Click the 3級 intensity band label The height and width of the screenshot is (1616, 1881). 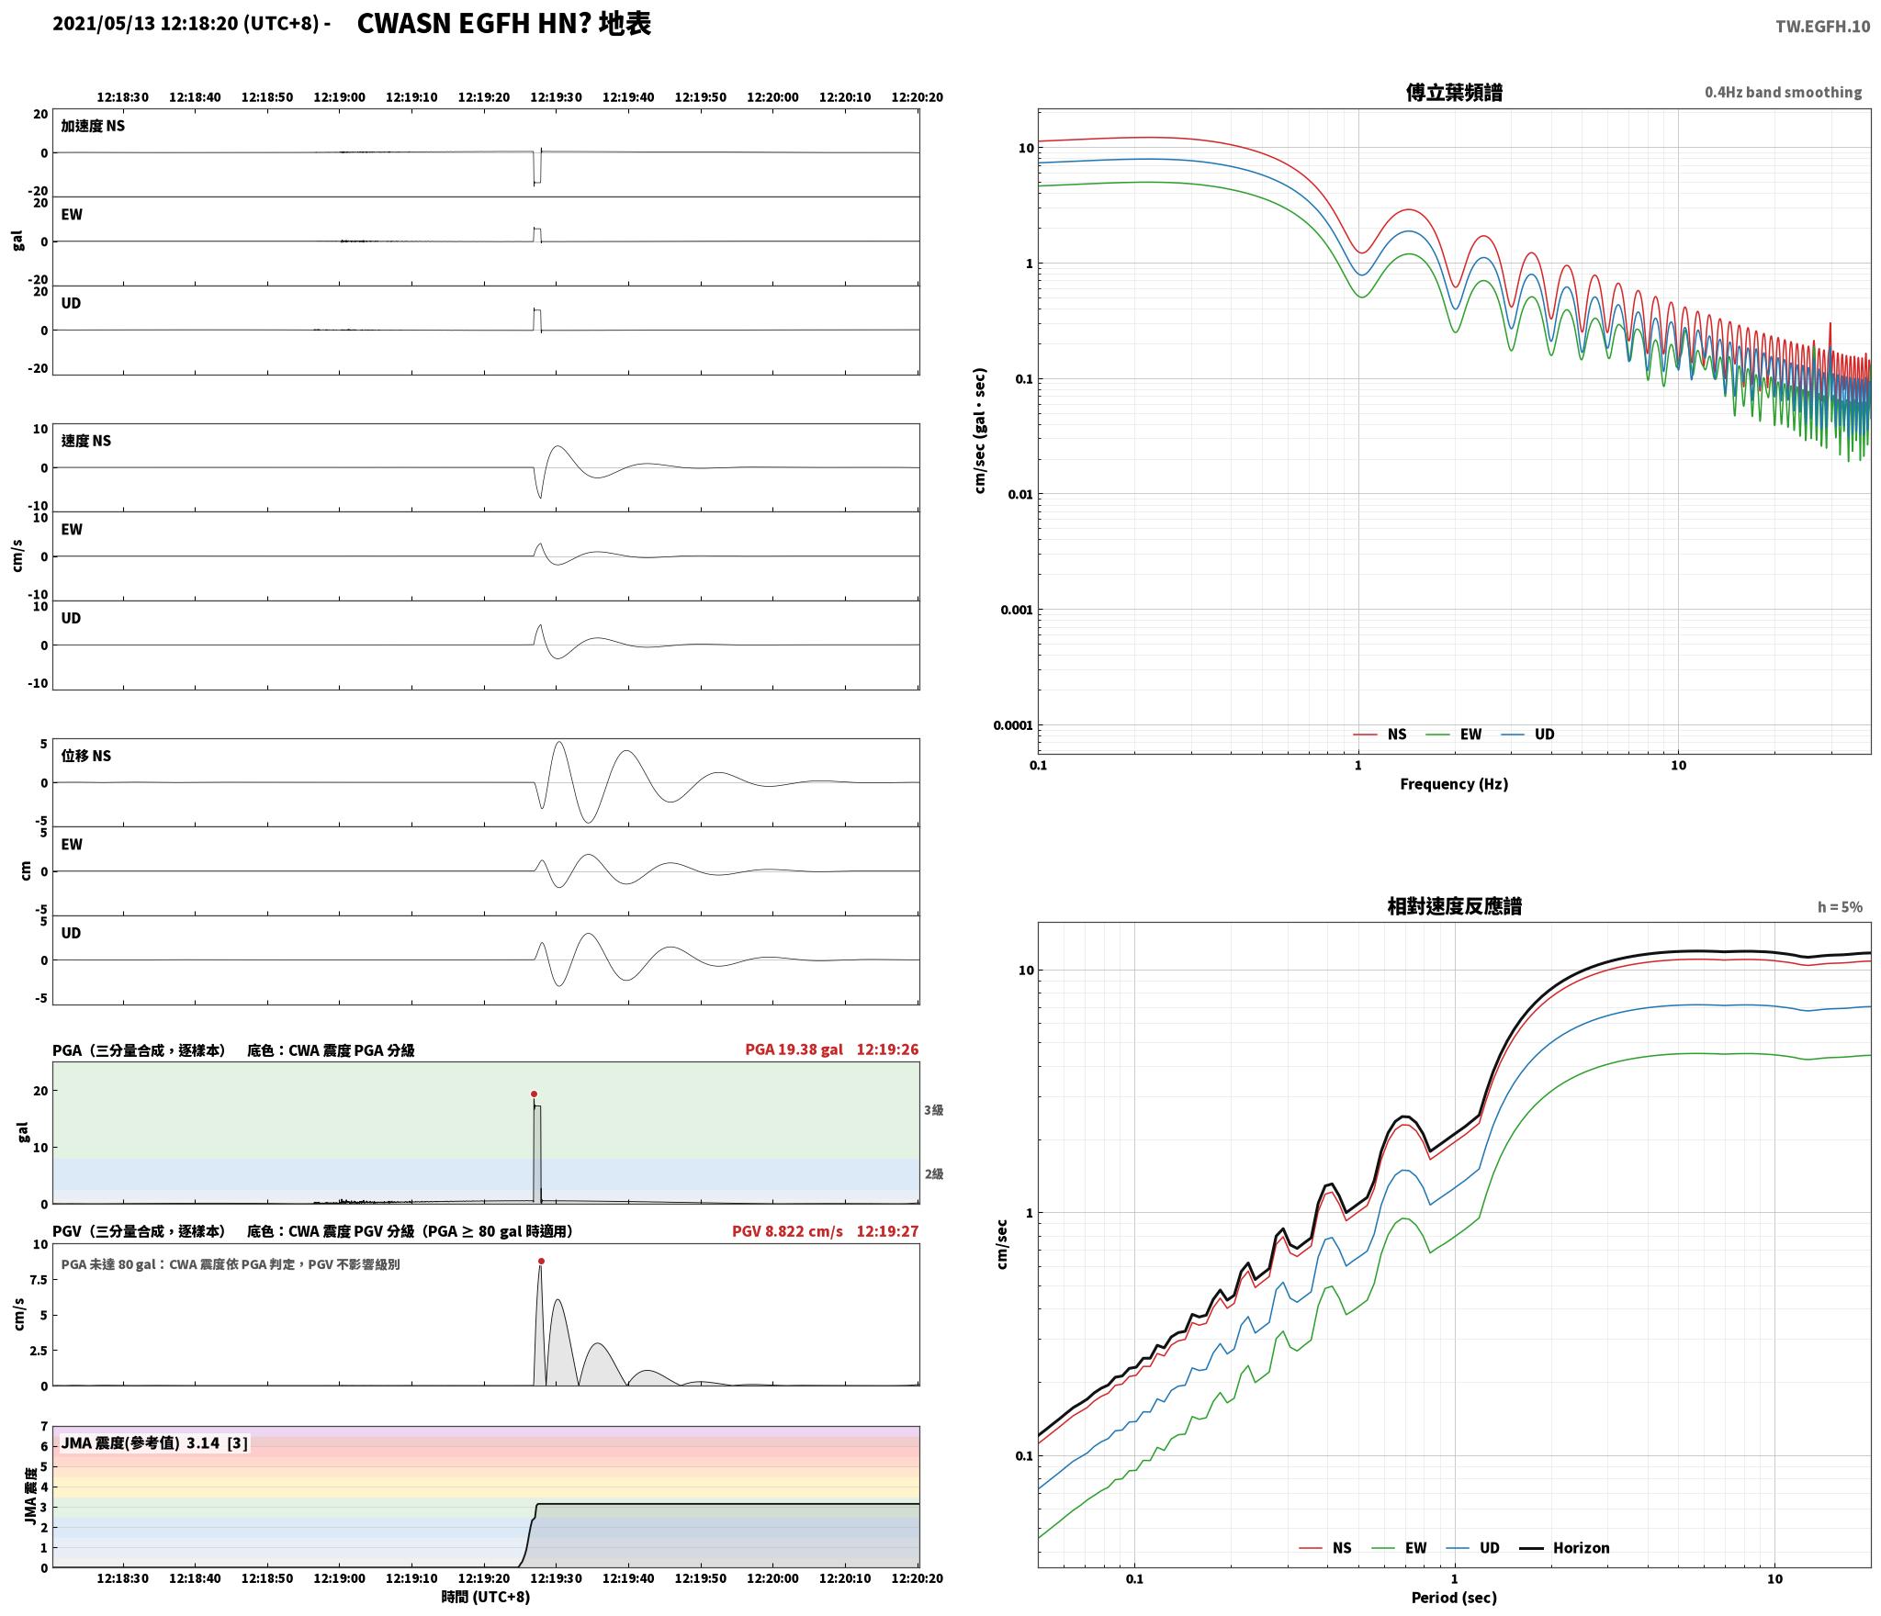(x=933, y=1109)
